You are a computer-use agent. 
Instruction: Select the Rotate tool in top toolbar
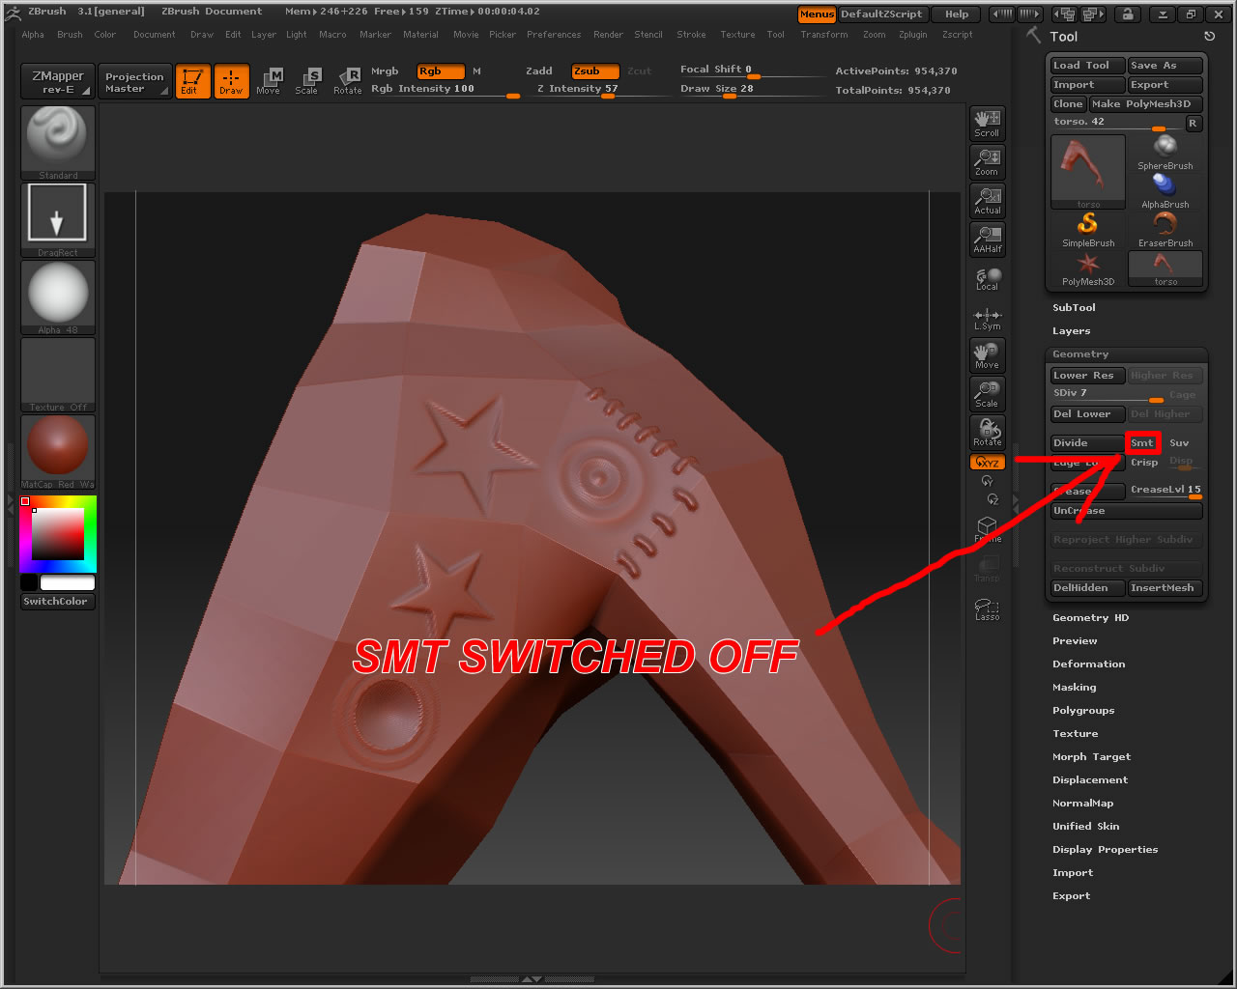pyautogui.click(x=348, y=81)
